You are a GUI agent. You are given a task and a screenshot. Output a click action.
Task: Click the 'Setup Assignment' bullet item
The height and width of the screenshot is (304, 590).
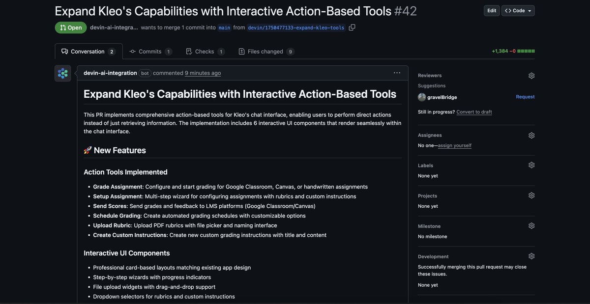pos(224,196)
